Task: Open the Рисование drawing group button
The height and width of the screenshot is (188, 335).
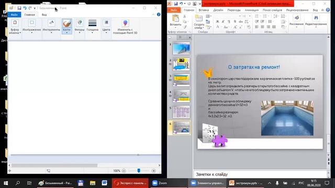Action: pos(297,21)
